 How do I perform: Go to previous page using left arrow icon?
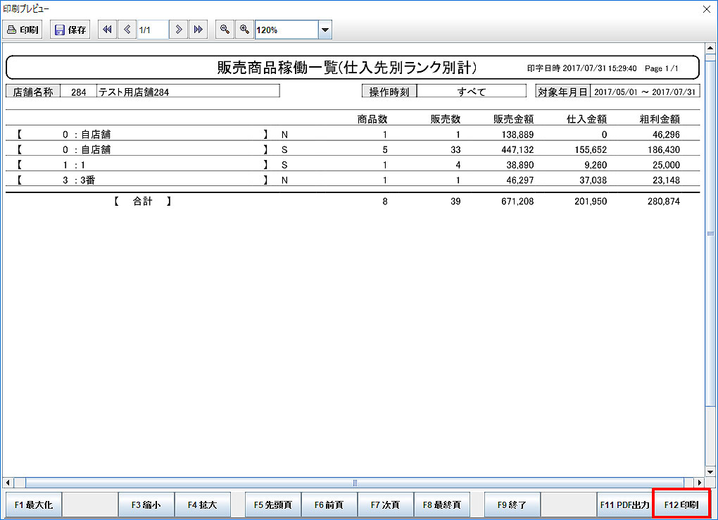[127, 30]
